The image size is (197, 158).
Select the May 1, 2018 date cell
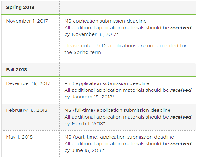point(19,137)
